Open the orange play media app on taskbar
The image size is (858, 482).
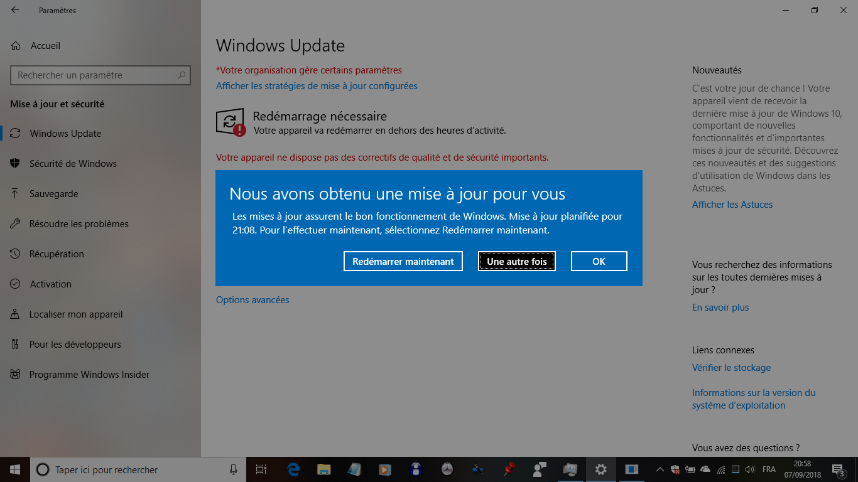[x=385, y=469]
